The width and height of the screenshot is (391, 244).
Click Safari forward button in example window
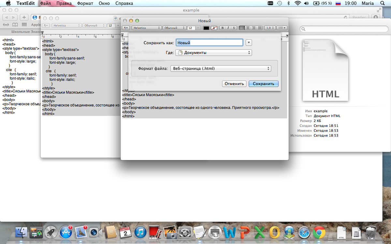(14, 17)
